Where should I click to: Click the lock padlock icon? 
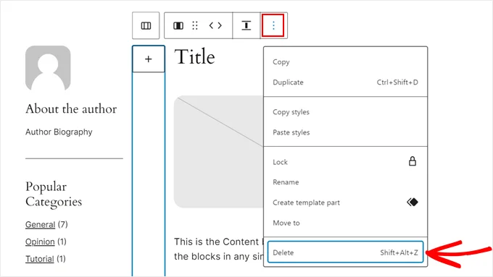click(413, 161)
